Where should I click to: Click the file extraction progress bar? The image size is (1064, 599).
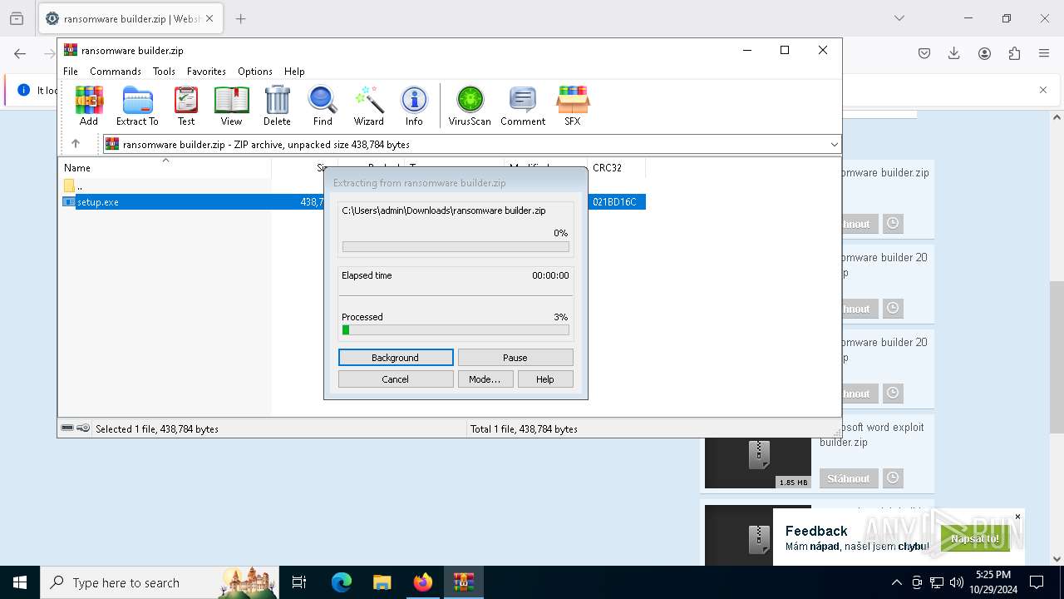(x=456, y=247)
